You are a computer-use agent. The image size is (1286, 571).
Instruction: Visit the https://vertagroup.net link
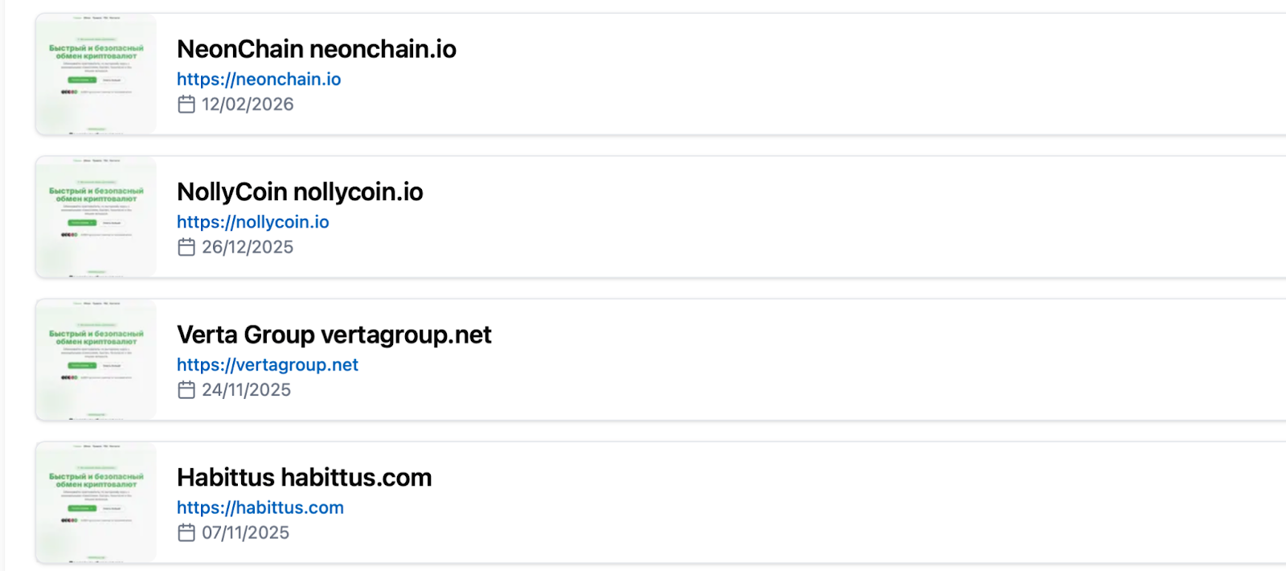click(268, 365)
